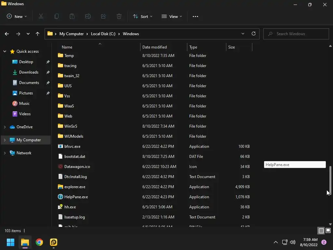Expand the Network tree node
Viewport: 333px width, 250px height.
point(5,153)
